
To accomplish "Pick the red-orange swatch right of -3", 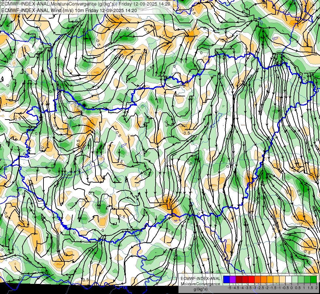I will coord(258,280).
